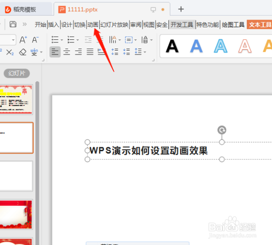Open the font size dropdown arrow
The image size is (272, 245).
tap(13, 40)
